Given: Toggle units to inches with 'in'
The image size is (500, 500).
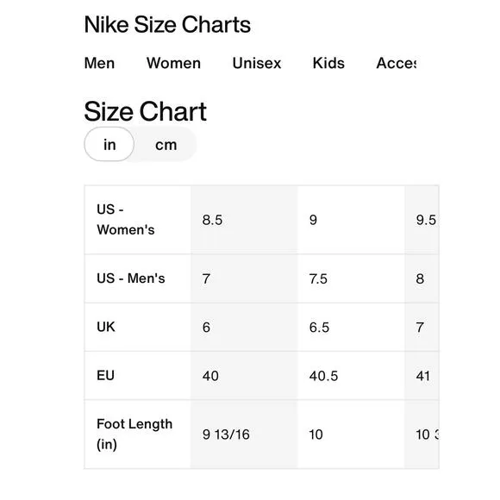Looking at the screenshot, I should point(109,145).
